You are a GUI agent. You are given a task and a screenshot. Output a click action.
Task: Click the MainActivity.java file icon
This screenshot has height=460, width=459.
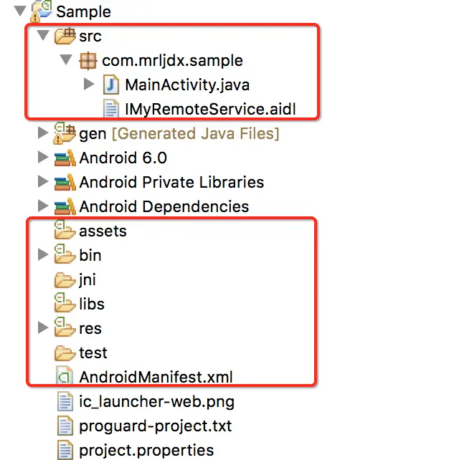pyautogui.click(x=111, y=85)
